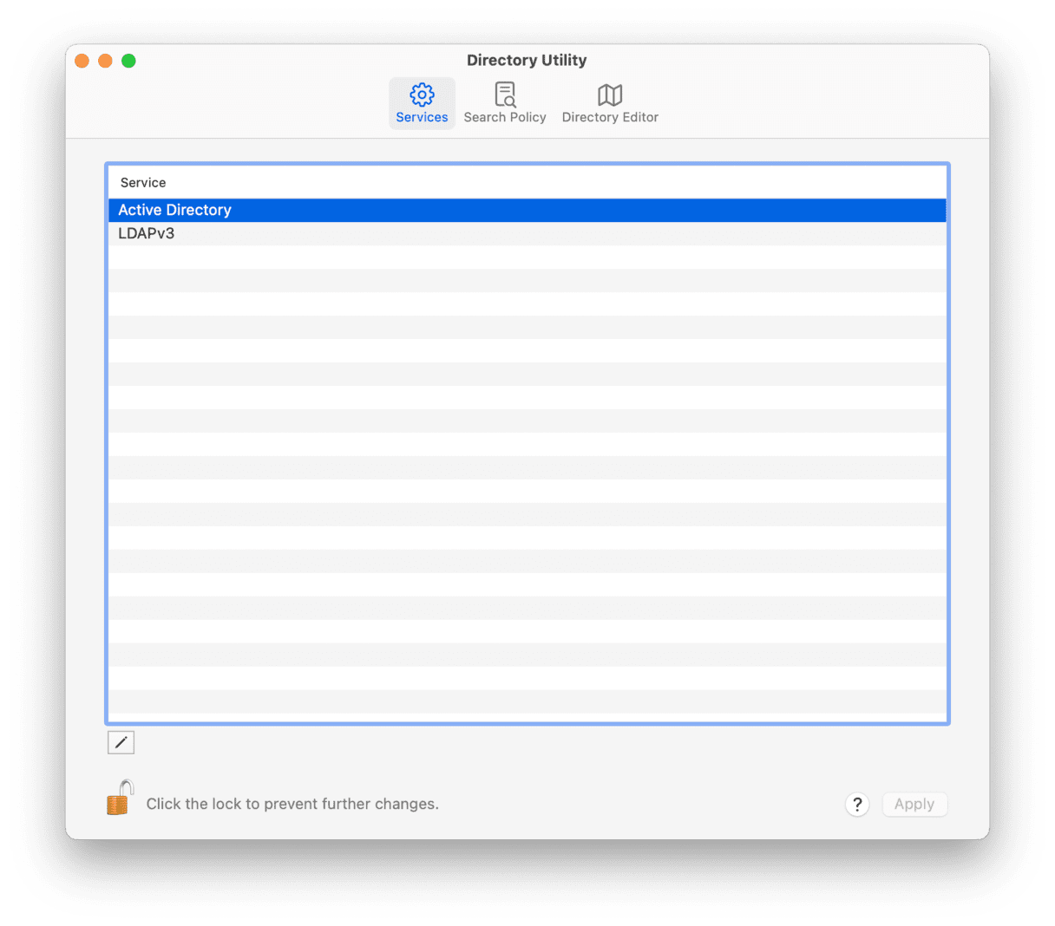The width and height of the screenshot is (1055, 926).
Task: Click the pencil edit settings button
Action: tap(121, 742)
